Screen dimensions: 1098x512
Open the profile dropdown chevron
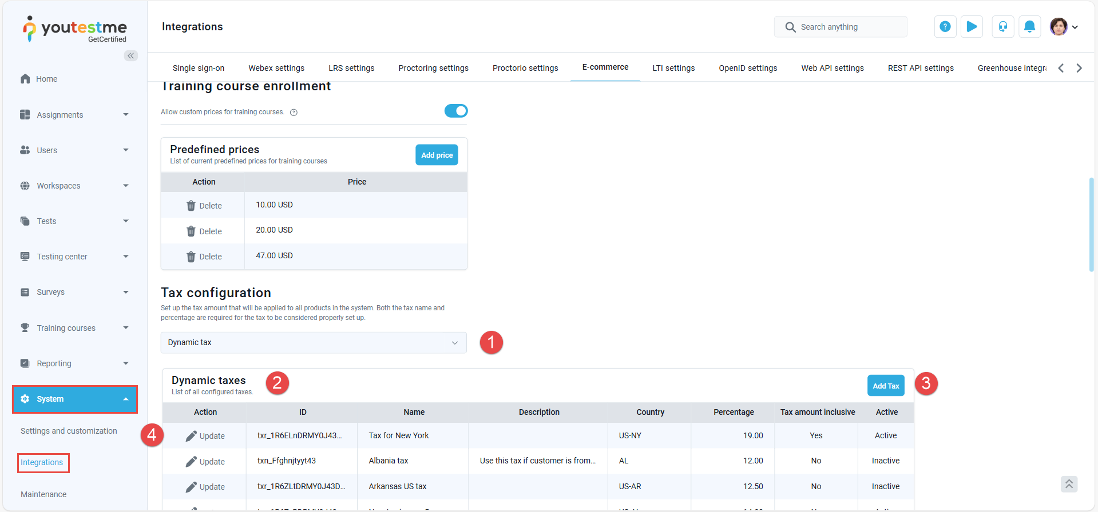click(x=1075, y=27)
